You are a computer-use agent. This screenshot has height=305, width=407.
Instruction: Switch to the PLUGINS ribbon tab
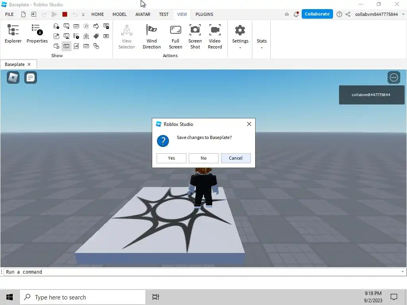[204, 14]
